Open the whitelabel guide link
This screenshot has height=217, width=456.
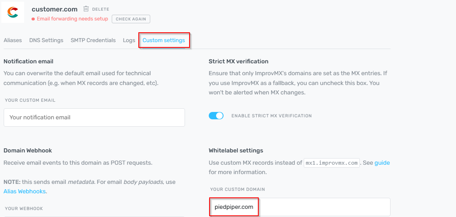pos(382,163)
